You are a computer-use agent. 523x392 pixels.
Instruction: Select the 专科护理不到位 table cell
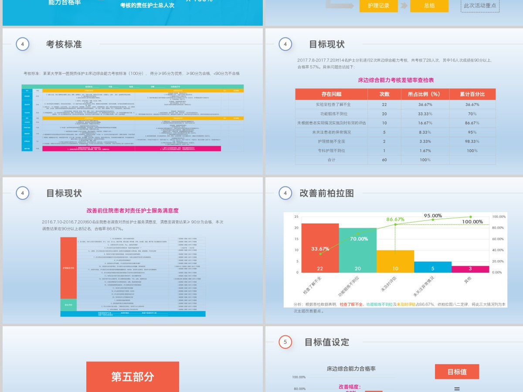331,151
